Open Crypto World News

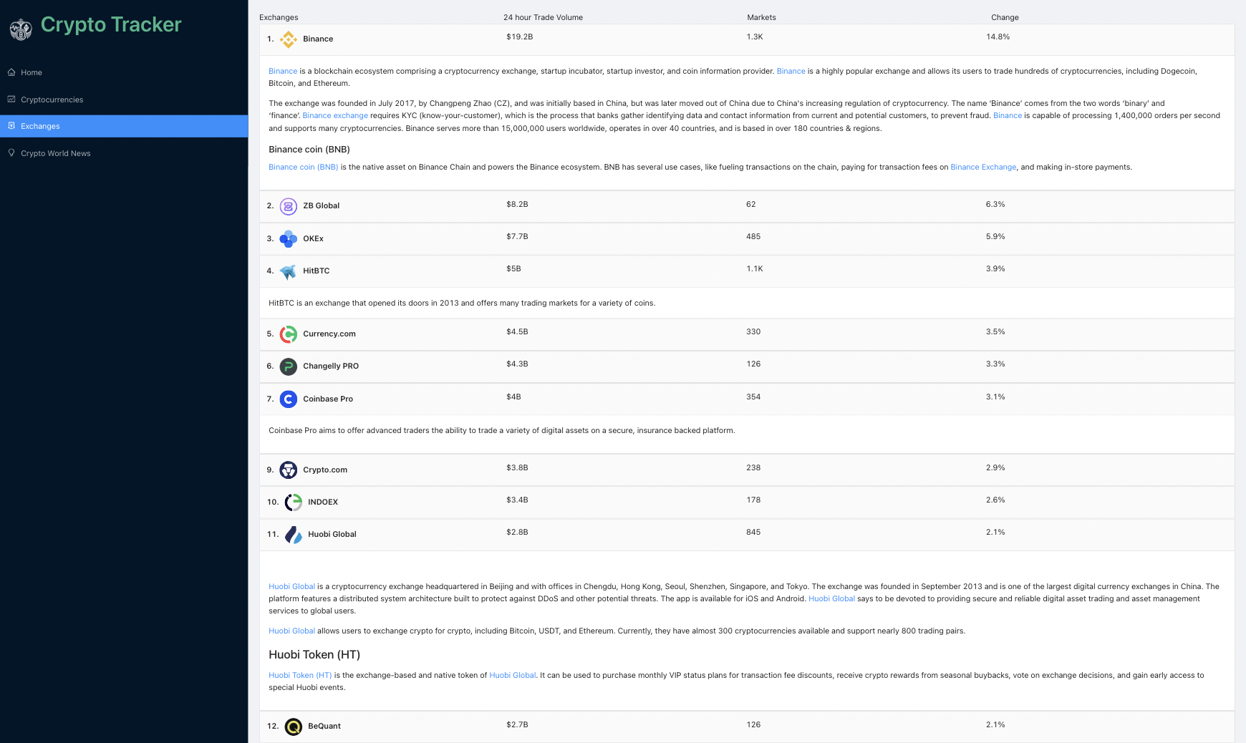tap(56, 153)
